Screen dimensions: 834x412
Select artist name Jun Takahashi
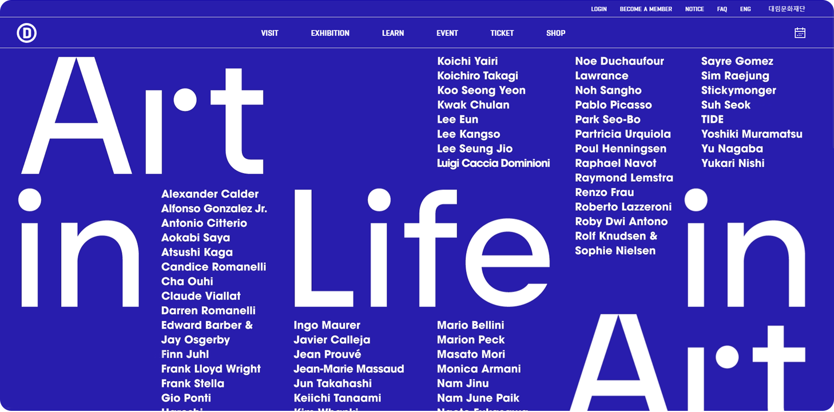332,383
